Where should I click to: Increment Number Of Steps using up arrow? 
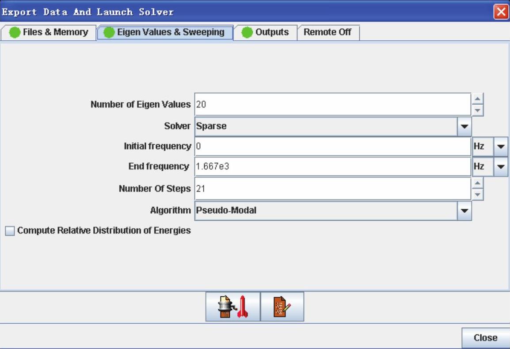[478, 183]
